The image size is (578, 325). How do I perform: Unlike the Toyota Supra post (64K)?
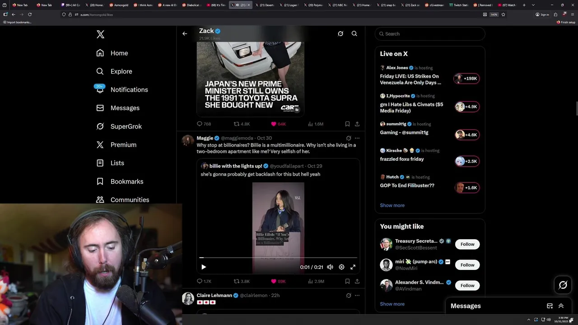tap(278, 124)
